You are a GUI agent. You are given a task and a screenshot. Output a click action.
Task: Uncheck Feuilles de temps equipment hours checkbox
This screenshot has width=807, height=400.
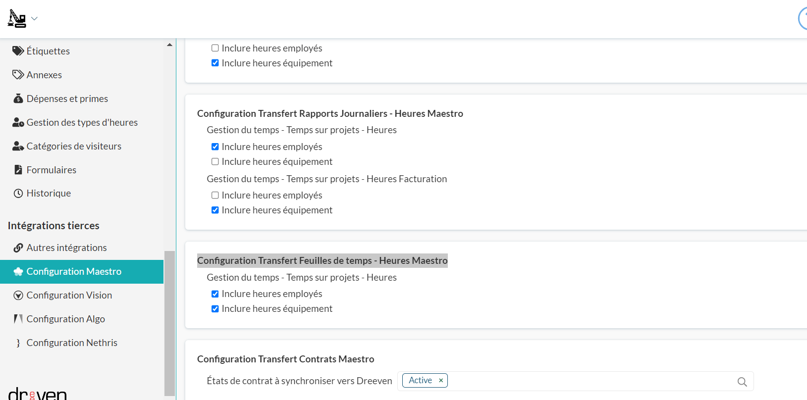coord(215,309)
